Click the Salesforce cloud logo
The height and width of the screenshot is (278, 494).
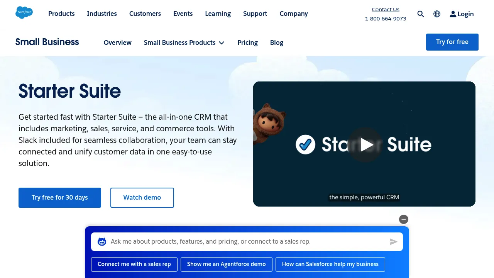coord(24,13)
